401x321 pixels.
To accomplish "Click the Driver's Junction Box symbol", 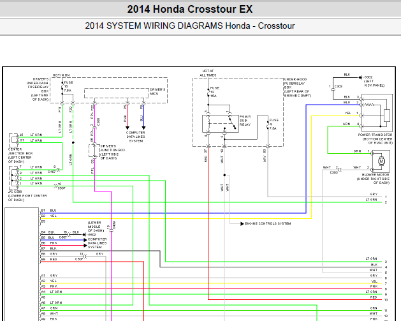I will [94, 151].
